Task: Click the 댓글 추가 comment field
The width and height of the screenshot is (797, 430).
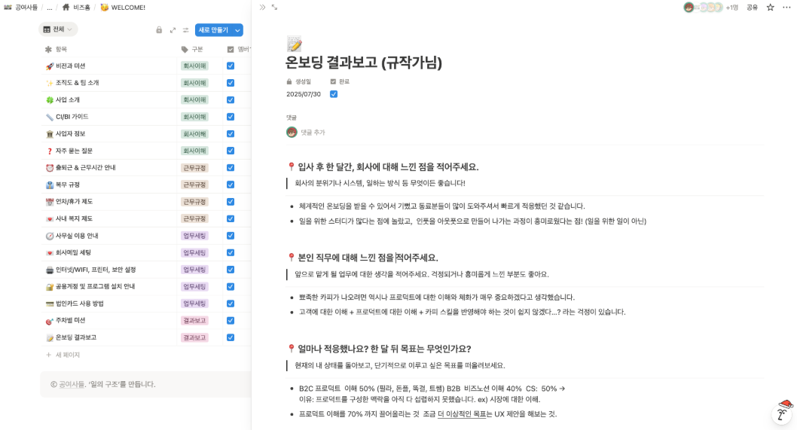Action: pos(313,133)
